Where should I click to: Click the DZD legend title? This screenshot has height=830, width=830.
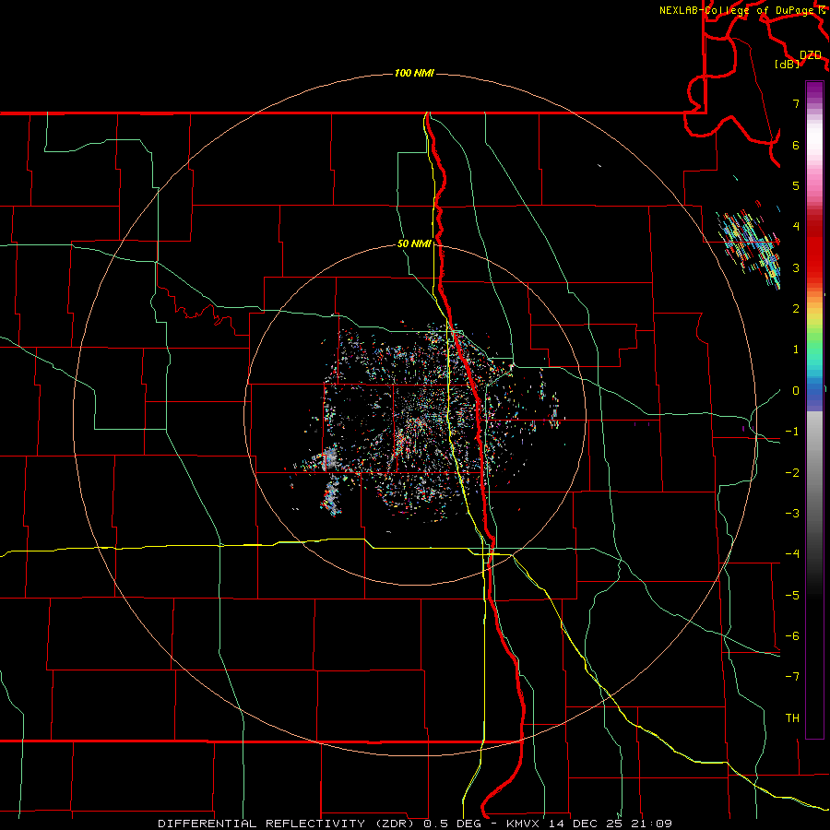[810, 55]
